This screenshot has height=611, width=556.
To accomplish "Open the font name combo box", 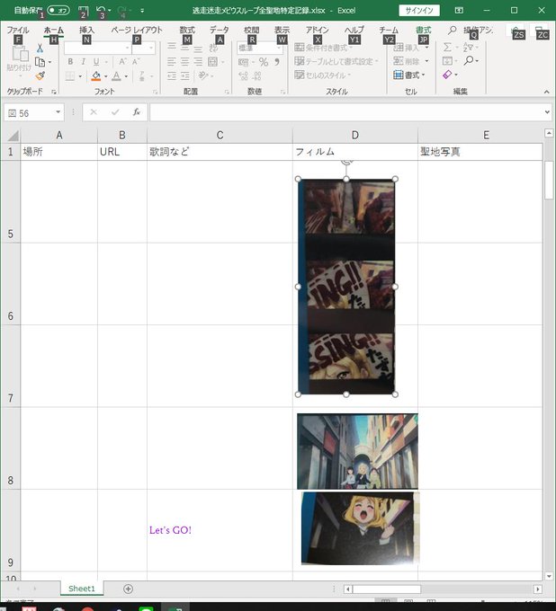I will pos(97,48).
